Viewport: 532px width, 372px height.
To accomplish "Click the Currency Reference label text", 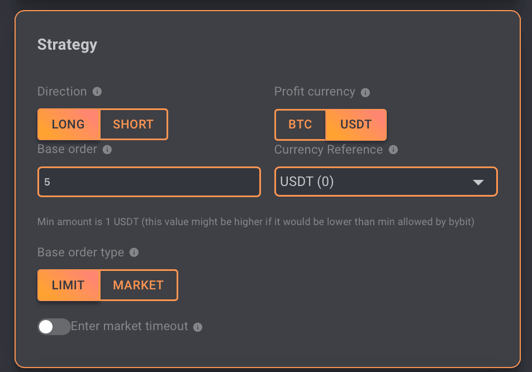I will pos(329,150).
